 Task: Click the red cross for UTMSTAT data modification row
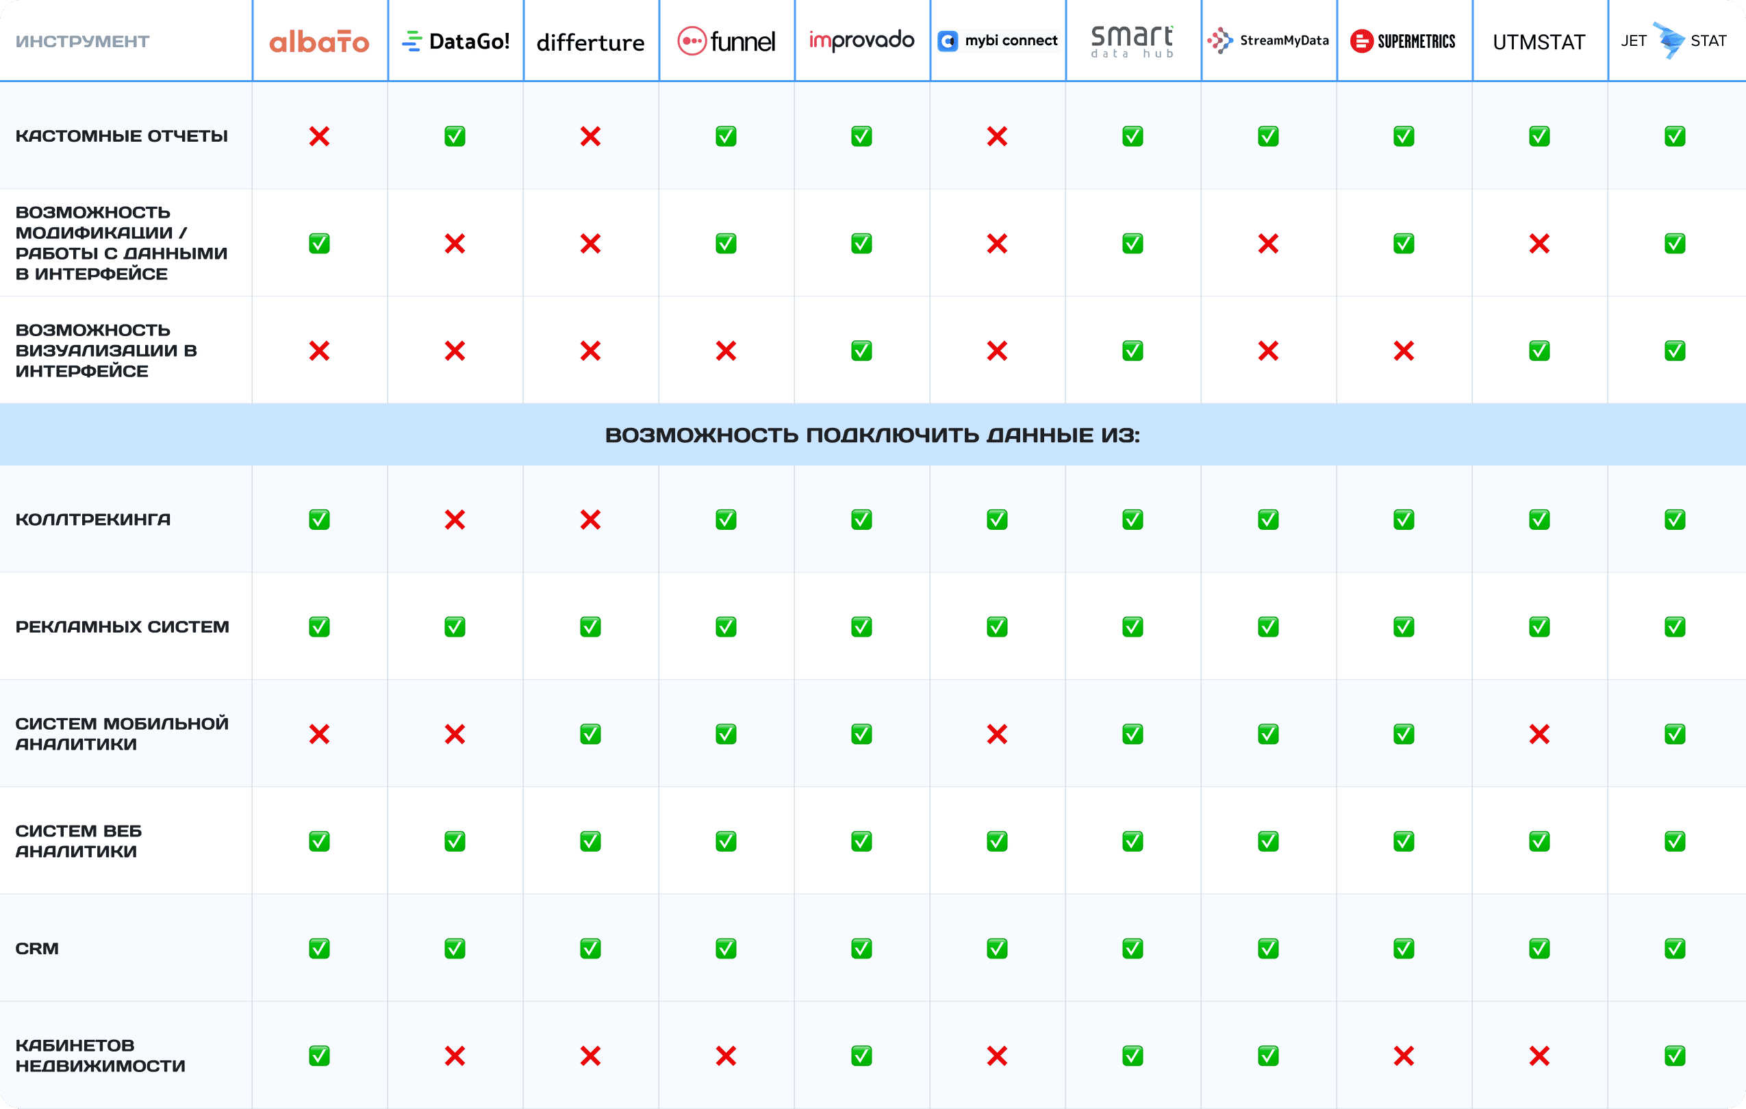[1539, 244]
